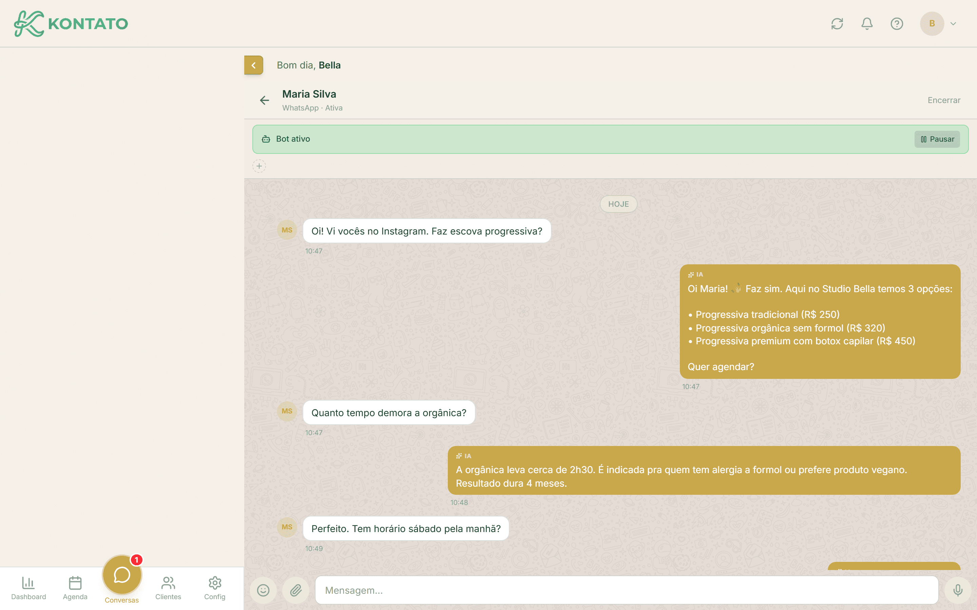Click the contact name Maria Silva
977x610 pixels.
click(x=309, y=94)
